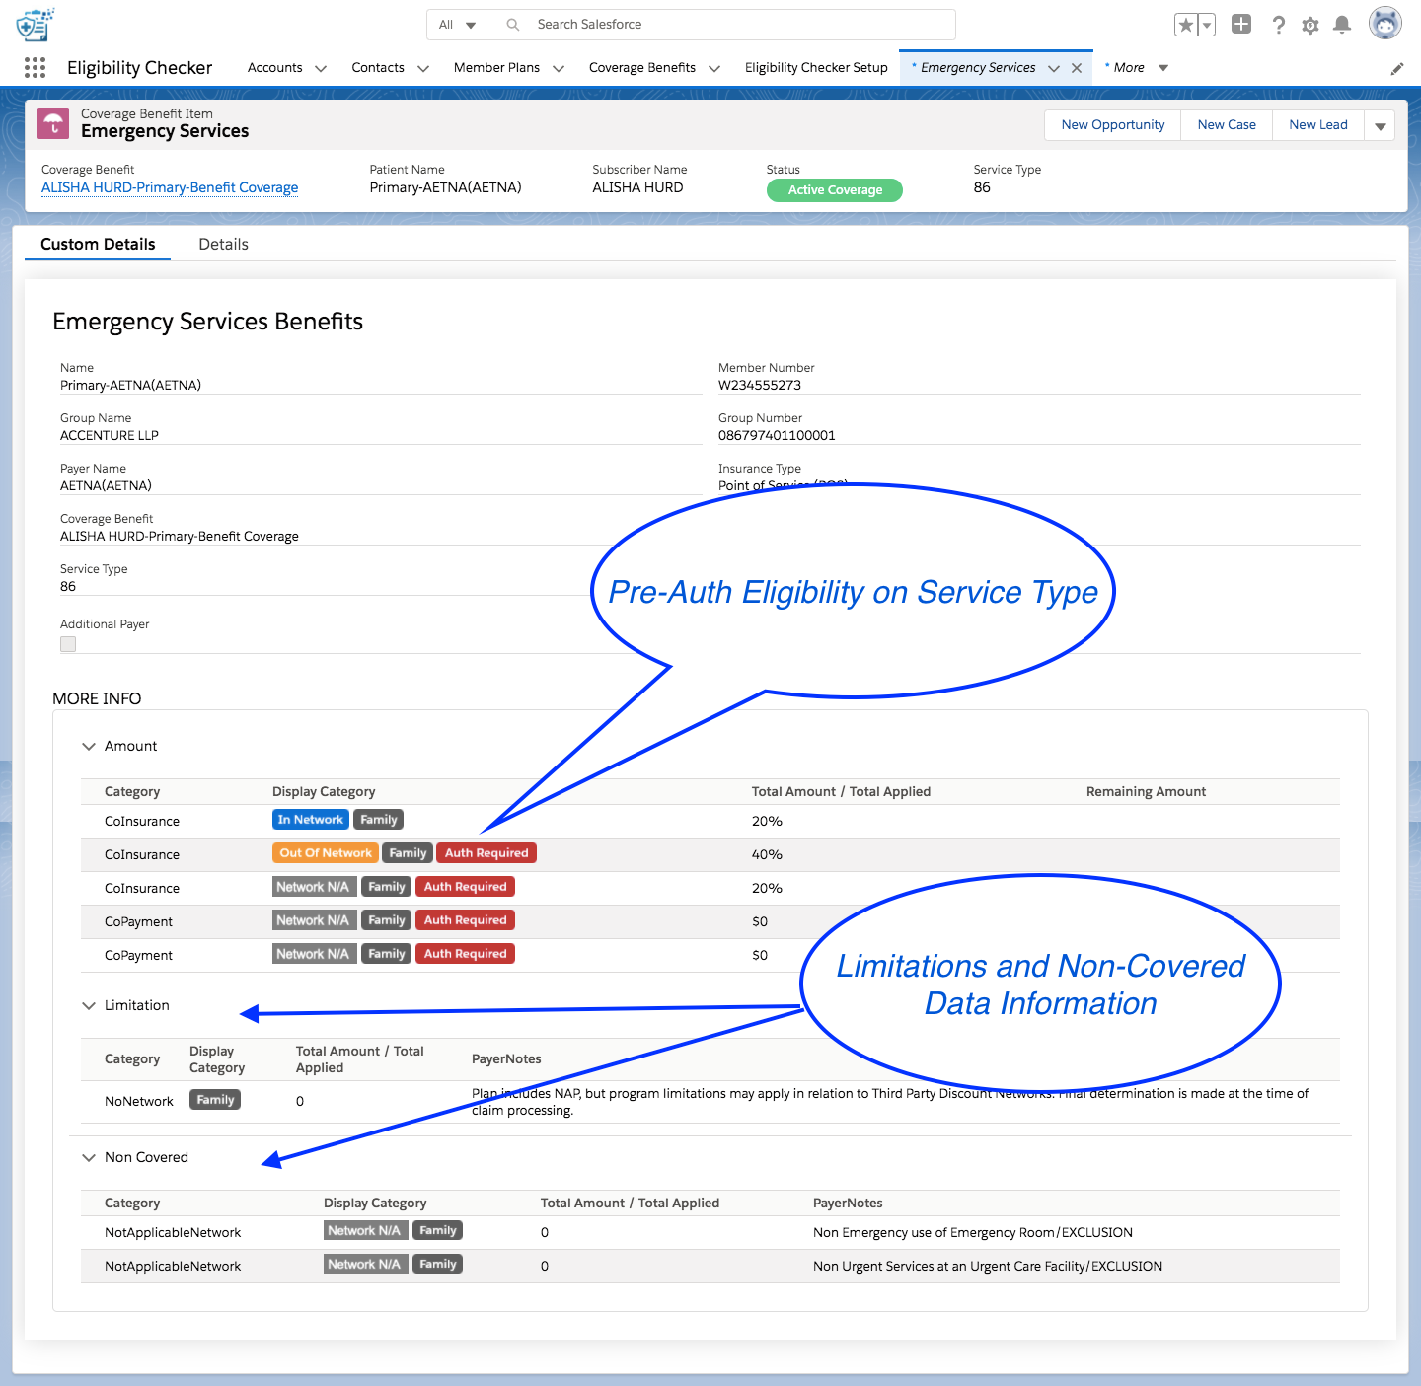Screen dimensions: 1421x1386
Task: Open the App Launcher grid icon
Action: click(35, 67)
